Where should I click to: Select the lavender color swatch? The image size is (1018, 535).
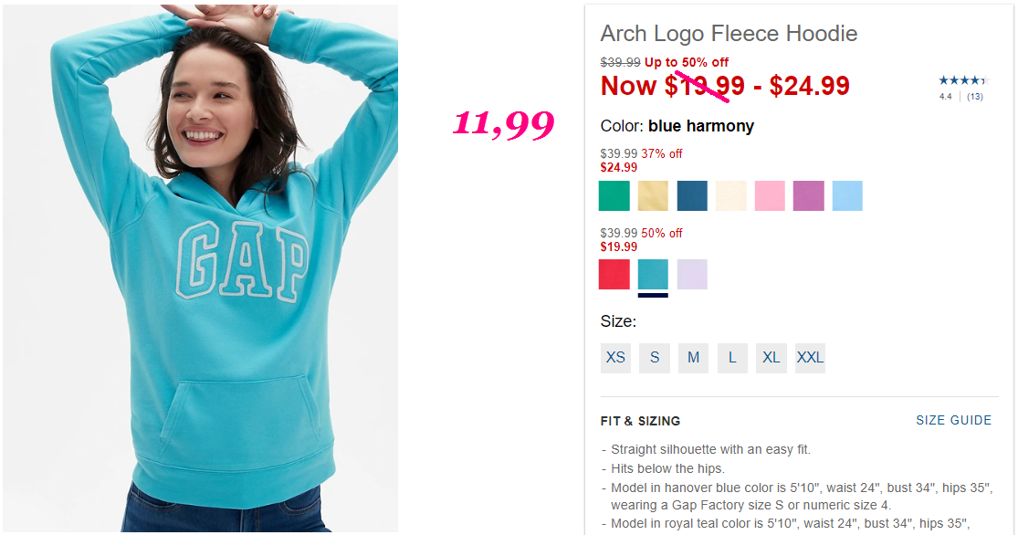click(692, 274)
